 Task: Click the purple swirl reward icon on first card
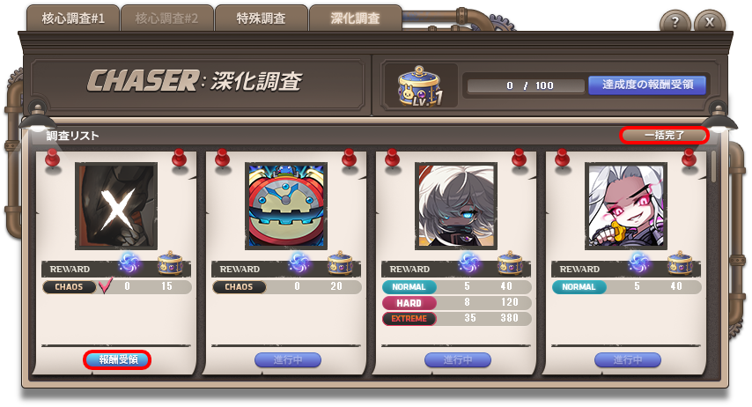[129, 263]
